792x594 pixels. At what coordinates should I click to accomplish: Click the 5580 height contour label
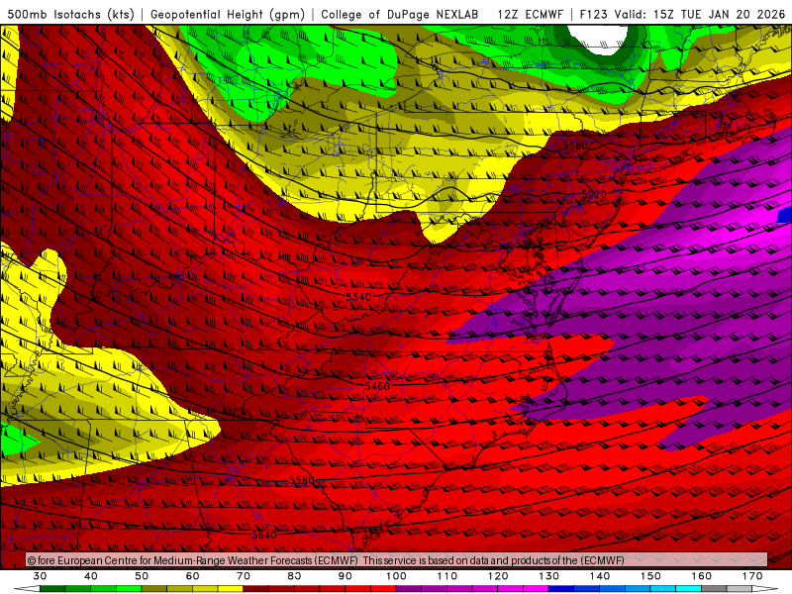click(x=302, y=479)
